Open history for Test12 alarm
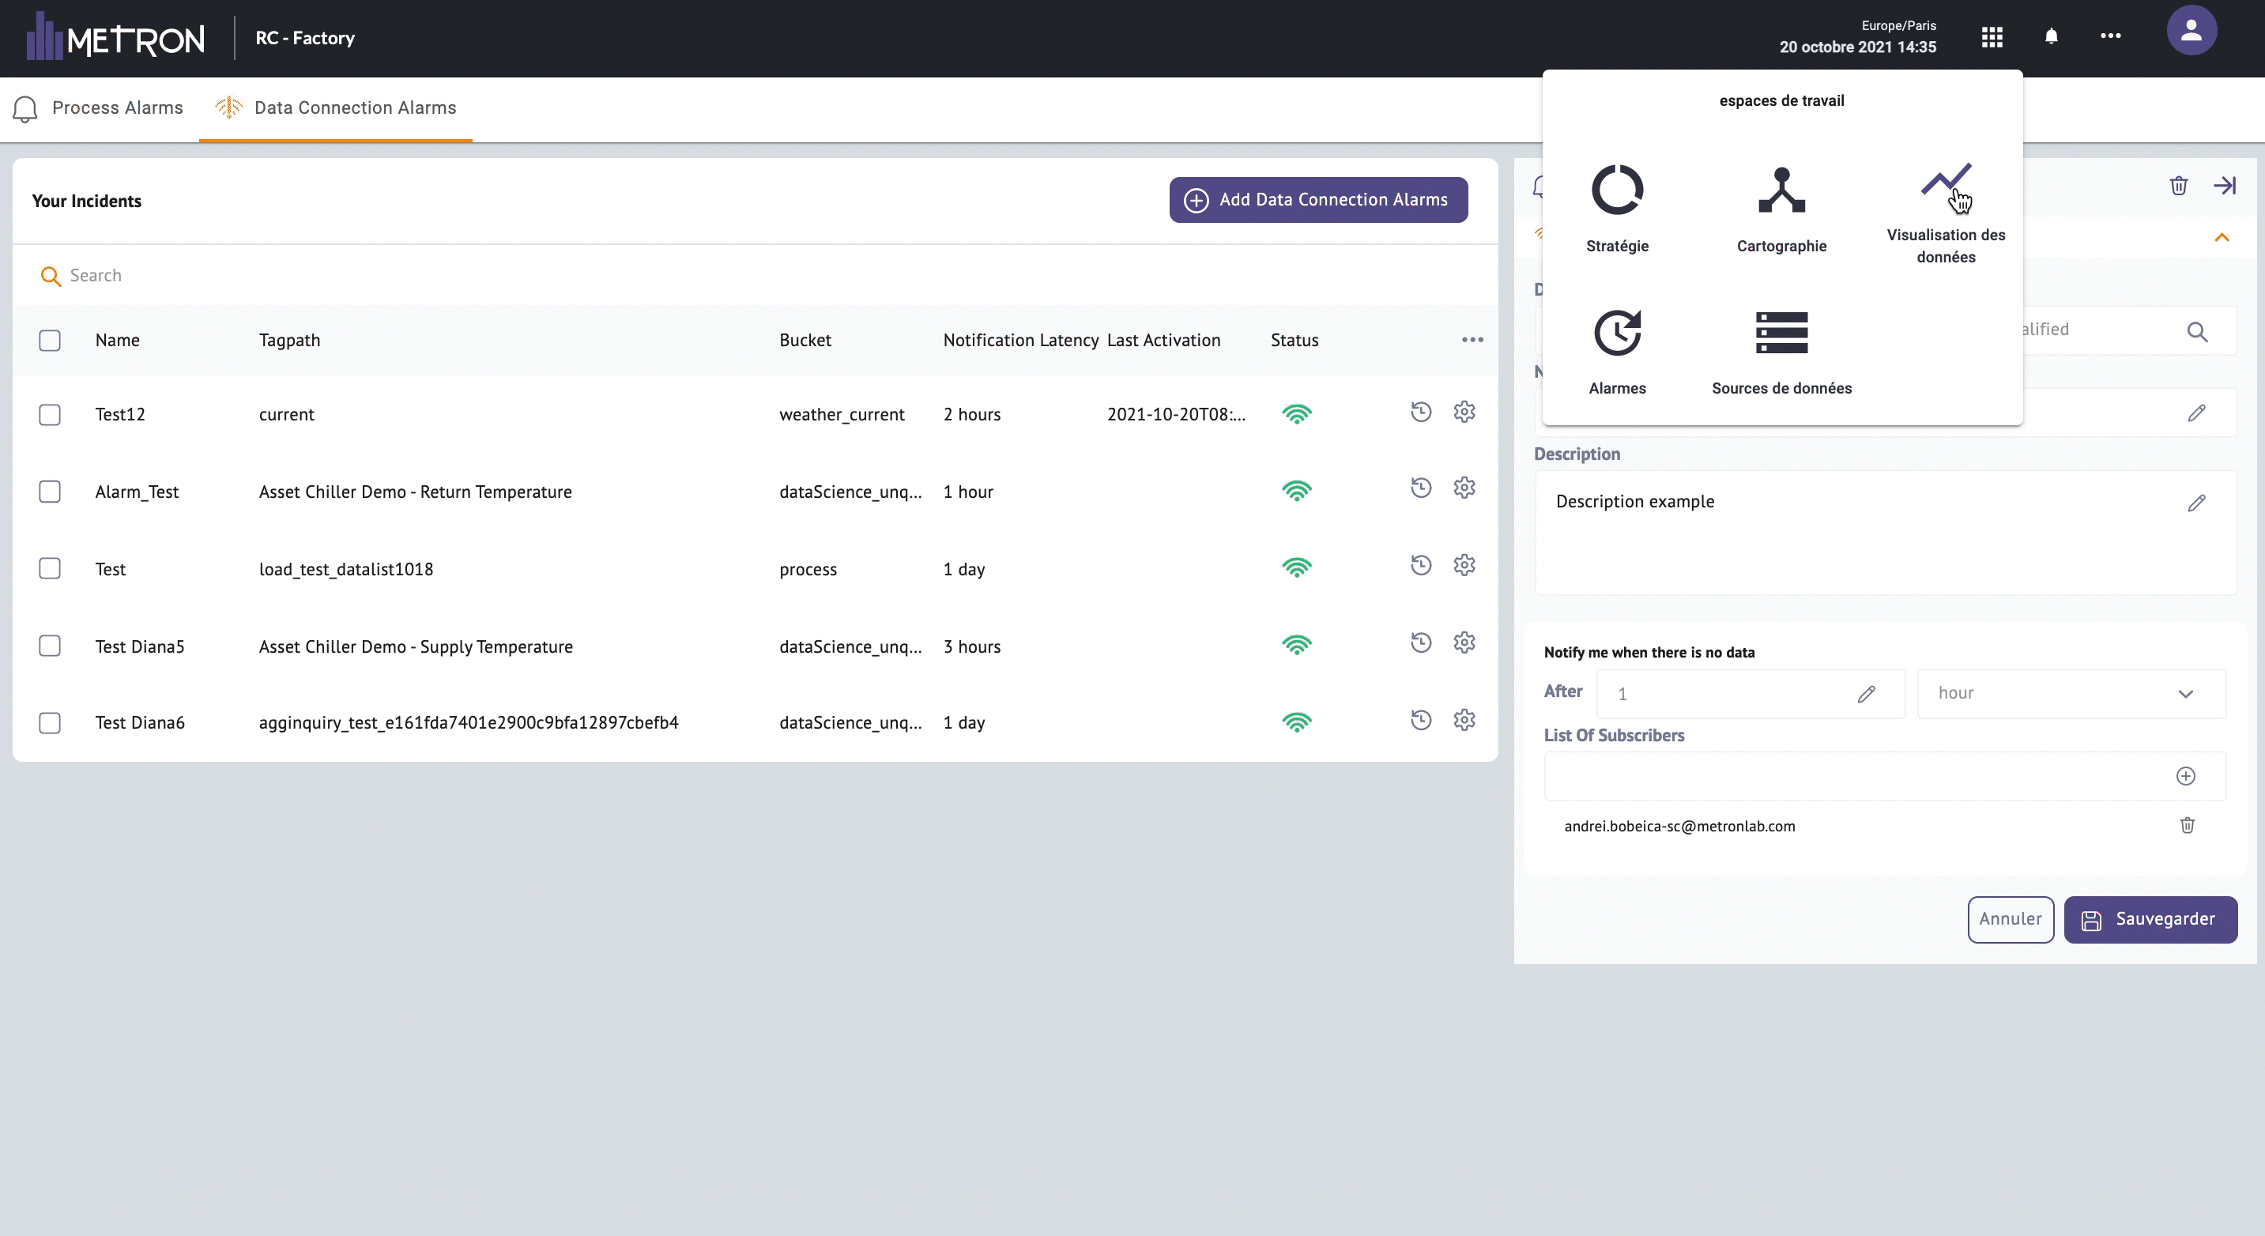 (1420, 412)
